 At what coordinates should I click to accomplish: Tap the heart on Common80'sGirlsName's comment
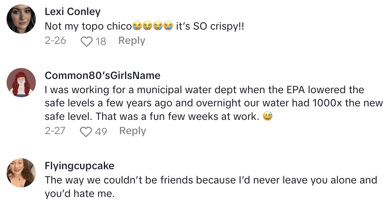pos(86,131)
